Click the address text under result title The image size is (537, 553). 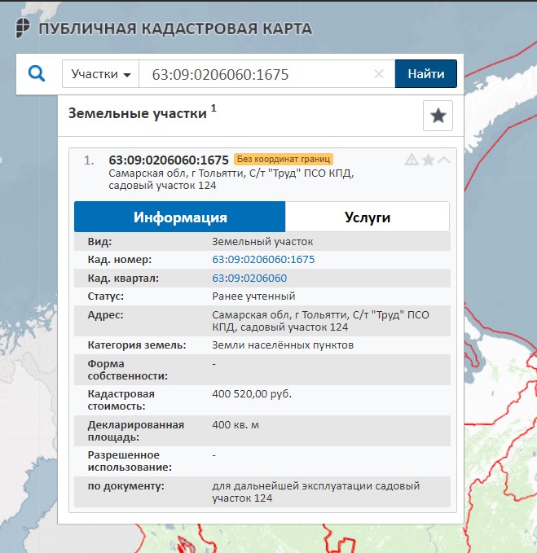coord(231,179)
